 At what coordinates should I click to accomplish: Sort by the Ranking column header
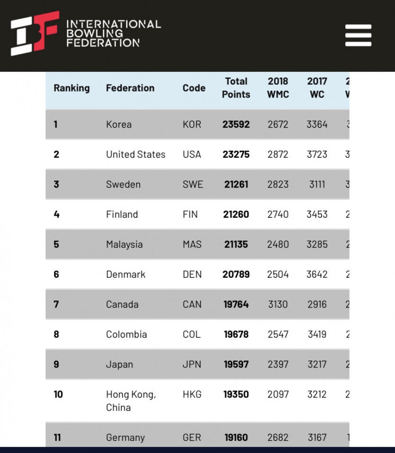click(71, 88)
